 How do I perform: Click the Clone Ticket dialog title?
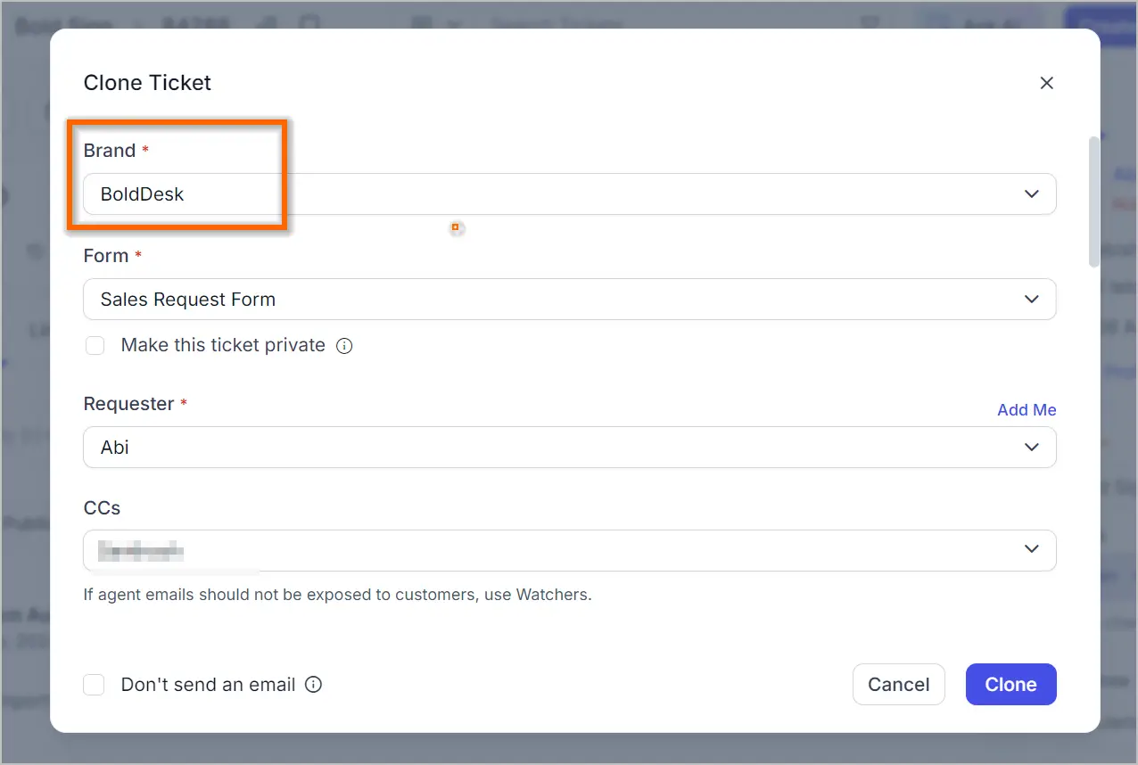tap(147, 83)
